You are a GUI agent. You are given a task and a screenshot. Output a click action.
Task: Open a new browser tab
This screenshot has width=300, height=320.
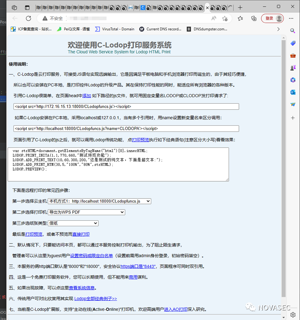tap(240, 8)
